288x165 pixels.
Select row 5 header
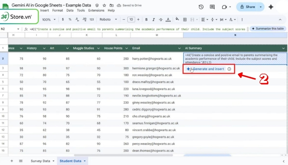coord(4,82)
